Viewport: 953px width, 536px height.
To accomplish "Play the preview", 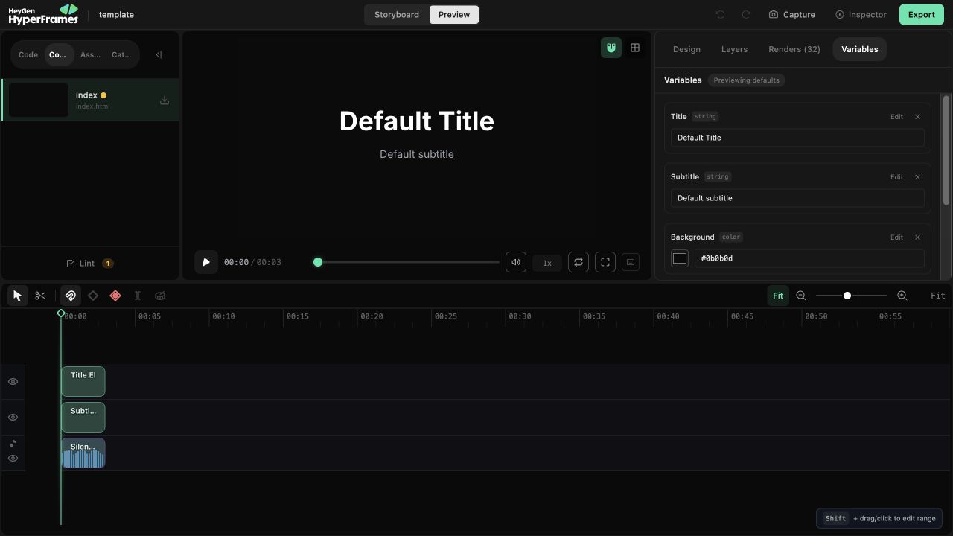I will (x=206, y=262).
